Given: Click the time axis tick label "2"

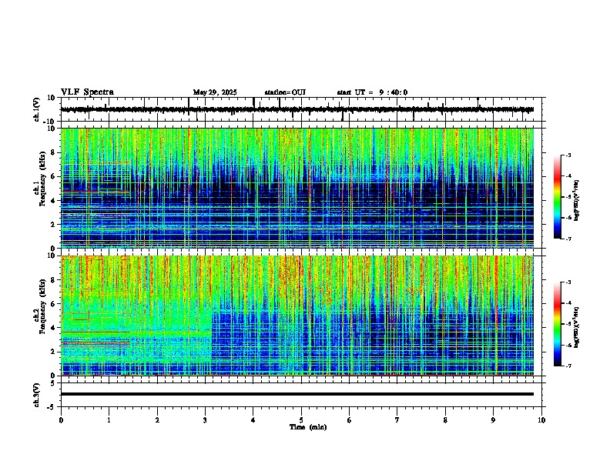Looking at the screenshot, I should [157, 420].
